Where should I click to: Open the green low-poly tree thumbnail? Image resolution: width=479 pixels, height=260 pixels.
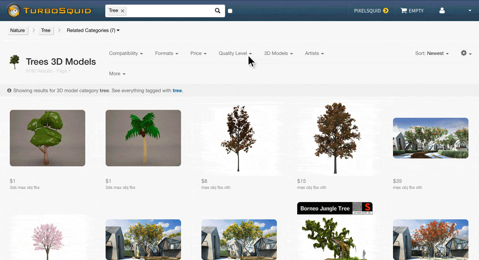pos(48,138)
